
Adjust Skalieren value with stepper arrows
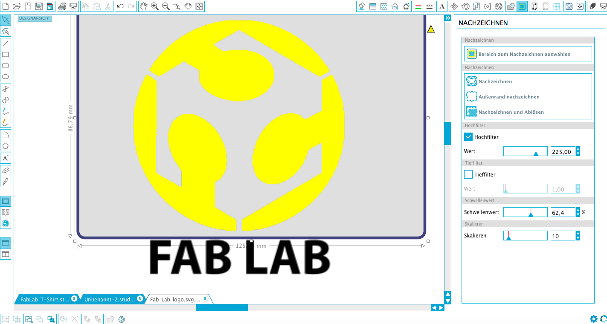(x=578, y=236)
